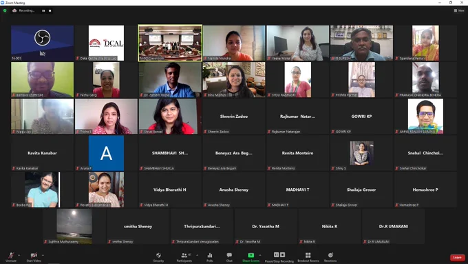This screenshot has height=264, width=468.
Task: Open Breakout Rooms
Action: (308, 256)
